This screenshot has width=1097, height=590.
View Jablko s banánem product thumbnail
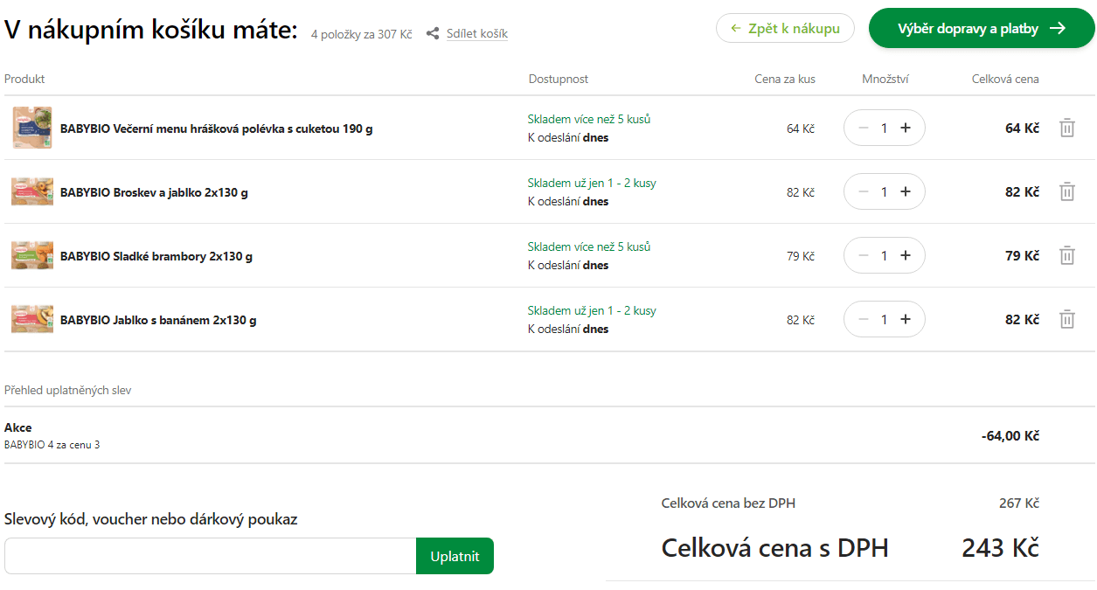pos(32,319)
